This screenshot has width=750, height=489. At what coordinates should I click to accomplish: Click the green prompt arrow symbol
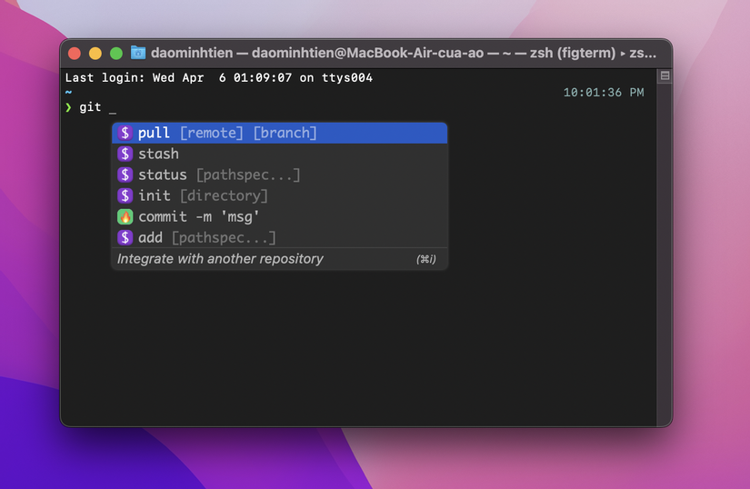point(68,107)
